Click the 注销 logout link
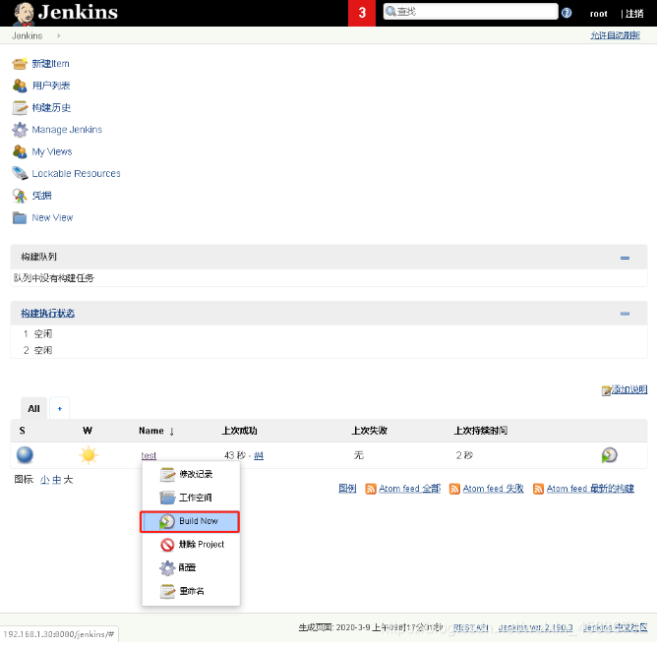This screenshot has width=657, height=646. pos(634,14)
